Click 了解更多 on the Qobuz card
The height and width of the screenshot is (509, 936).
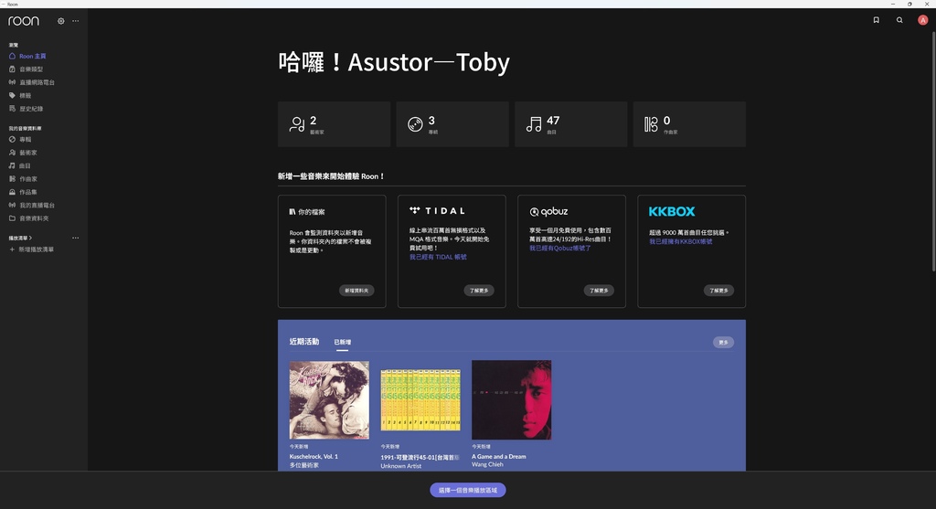599,291
